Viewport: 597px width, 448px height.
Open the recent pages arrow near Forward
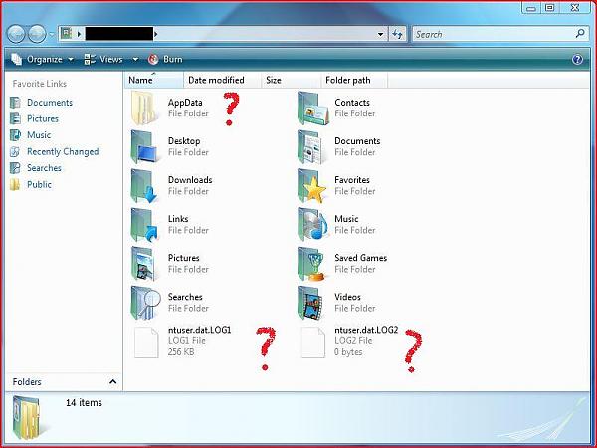(x=51, y=35)
